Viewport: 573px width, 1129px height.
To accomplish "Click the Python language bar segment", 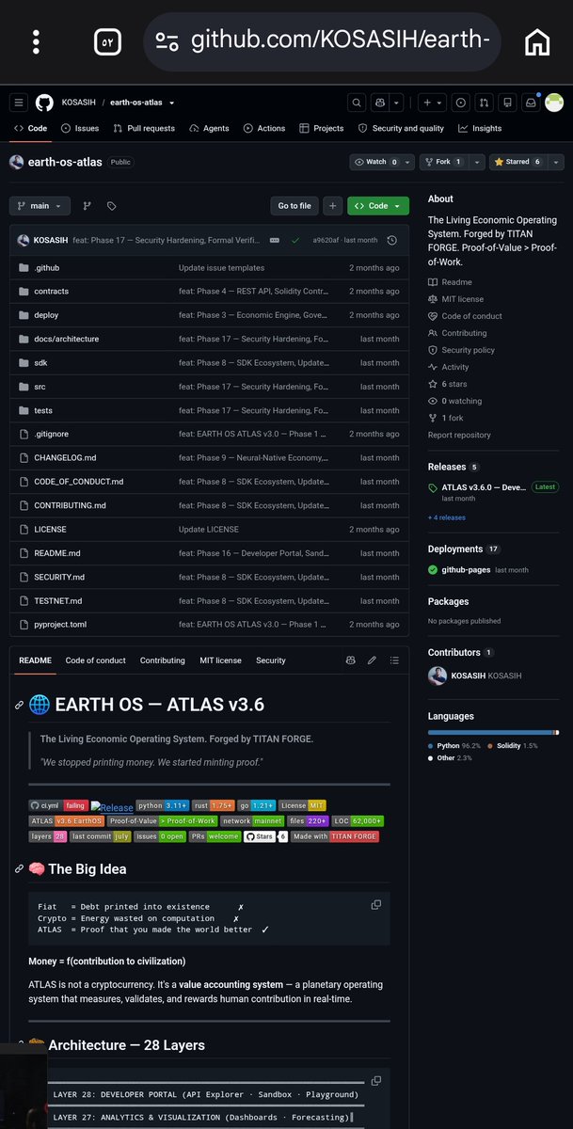I will 489,732.
